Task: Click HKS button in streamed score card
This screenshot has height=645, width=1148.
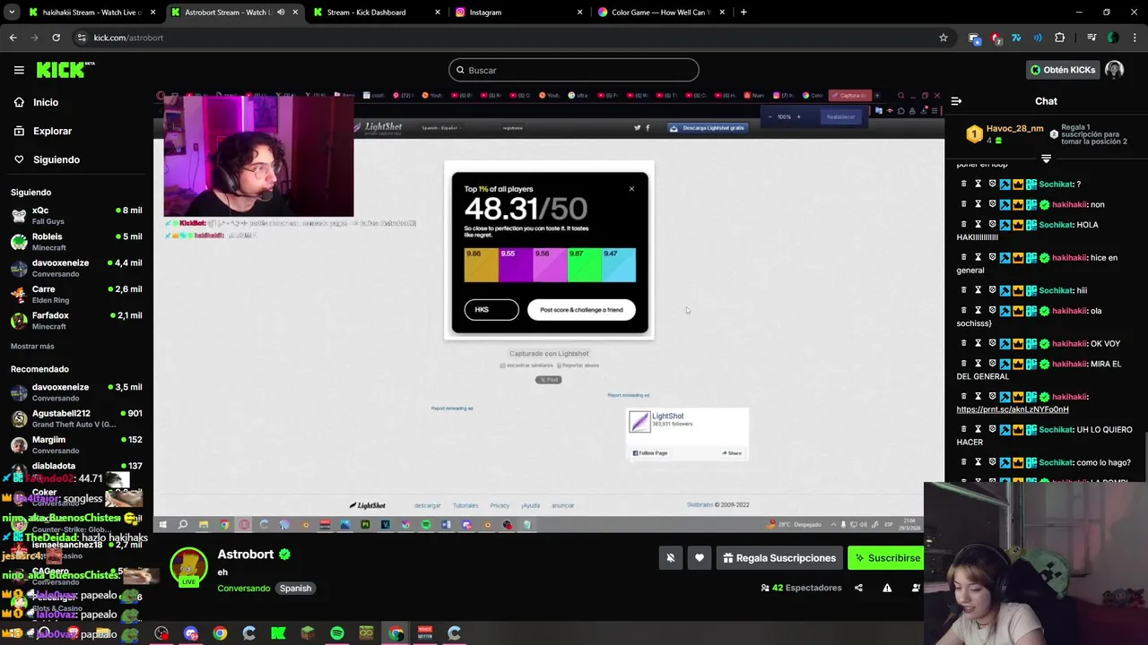Action: pos(491,310)
